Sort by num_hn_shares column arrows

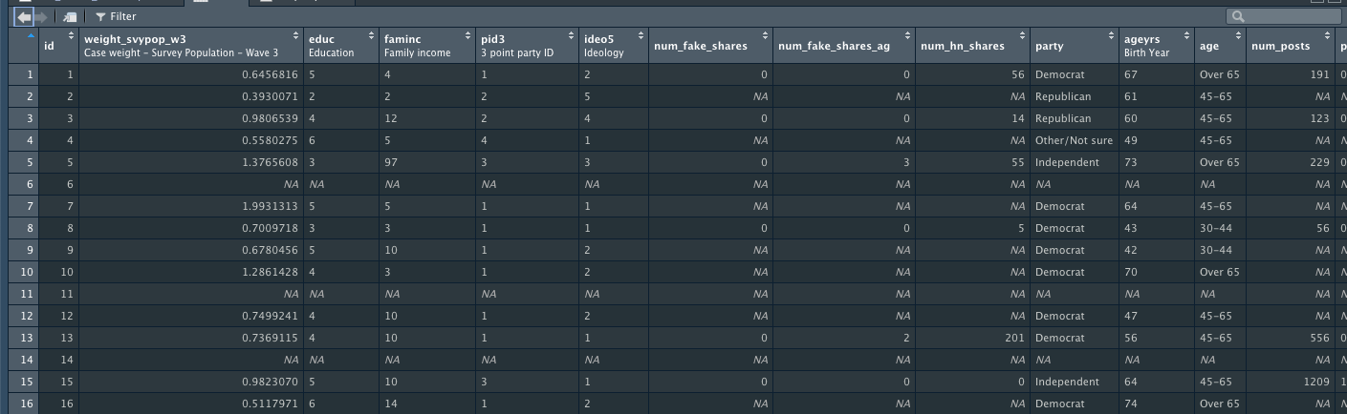coord(1019,36)
